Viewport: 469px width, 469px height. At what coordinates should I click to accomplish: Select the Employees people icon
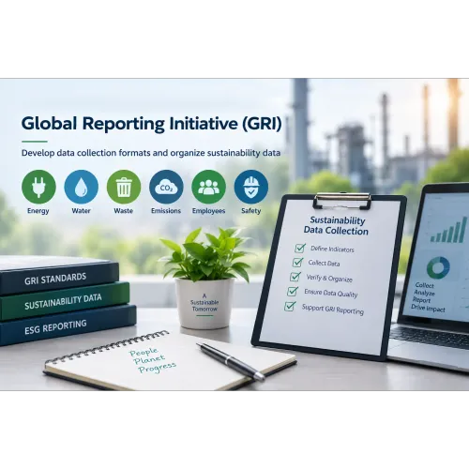click(x=208, y=187)
